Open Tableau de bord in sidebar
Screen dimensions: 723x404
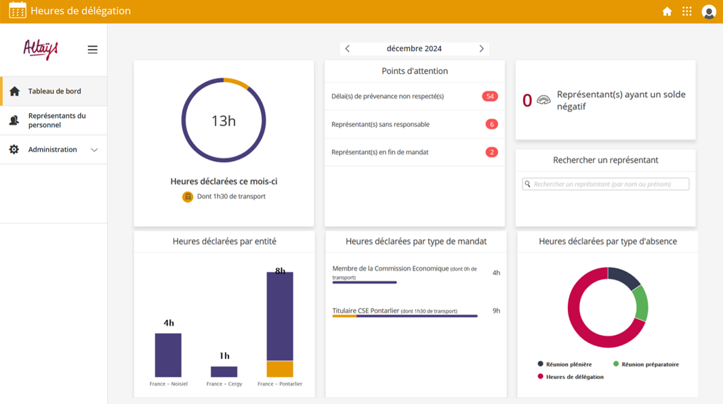(x=54, y=91)
